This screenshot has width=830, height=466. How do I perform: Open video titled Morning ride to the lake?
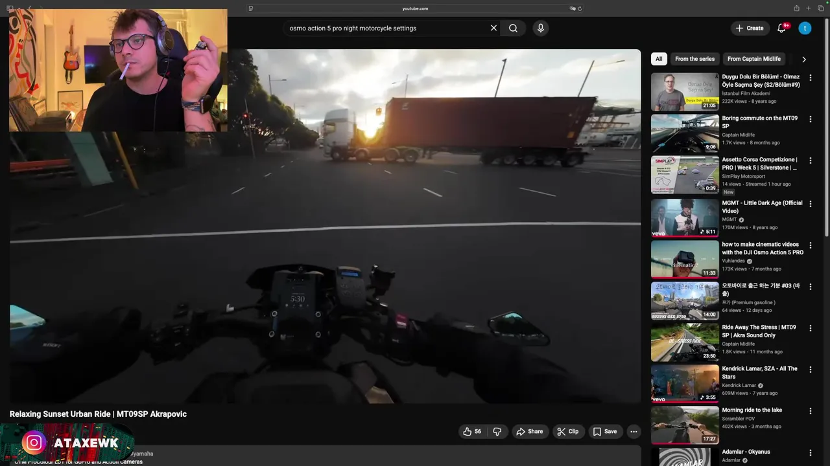point(752,410)
